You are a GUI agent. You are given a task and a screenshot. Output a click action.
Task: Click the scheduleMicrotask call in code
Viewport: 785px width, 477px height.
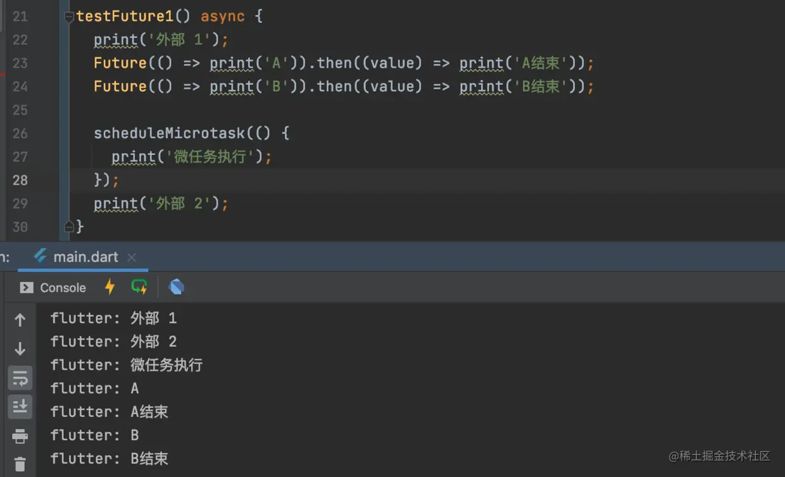click(168, 133)
